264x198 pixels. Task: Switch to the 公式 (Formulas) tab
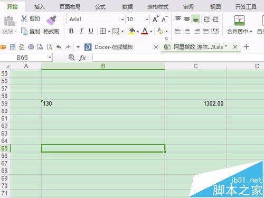tap(100, 7)
